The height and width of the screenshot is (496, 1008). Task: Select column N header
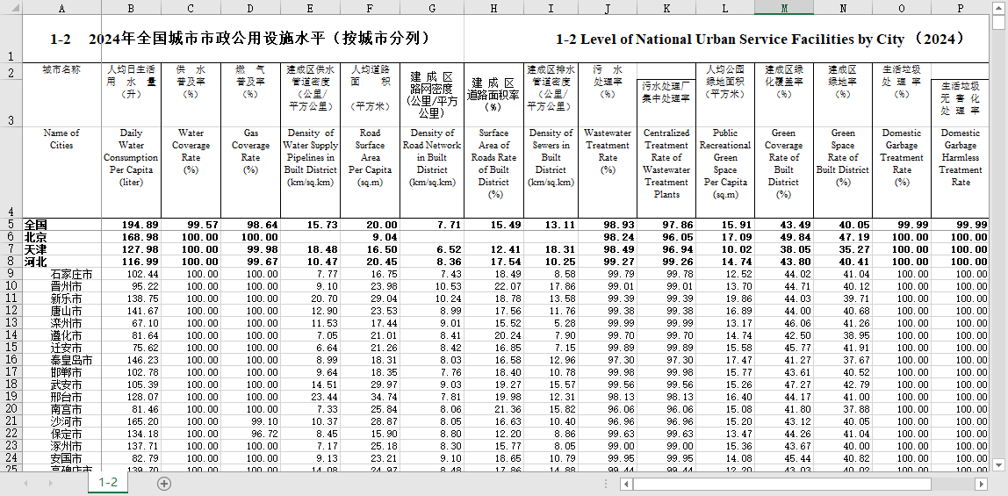(843, 8)
